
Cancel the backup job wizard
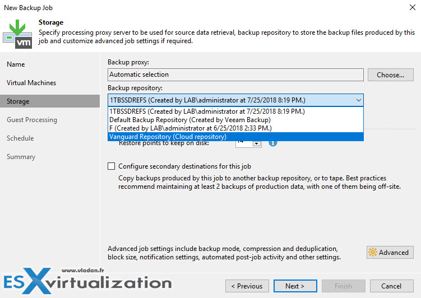pos(391,286)
